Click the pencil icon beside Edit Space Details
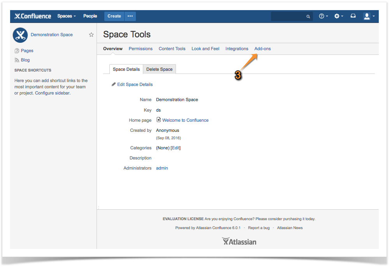Image resolution: width=392 pixels, height=268 pixels. [114, 84]
